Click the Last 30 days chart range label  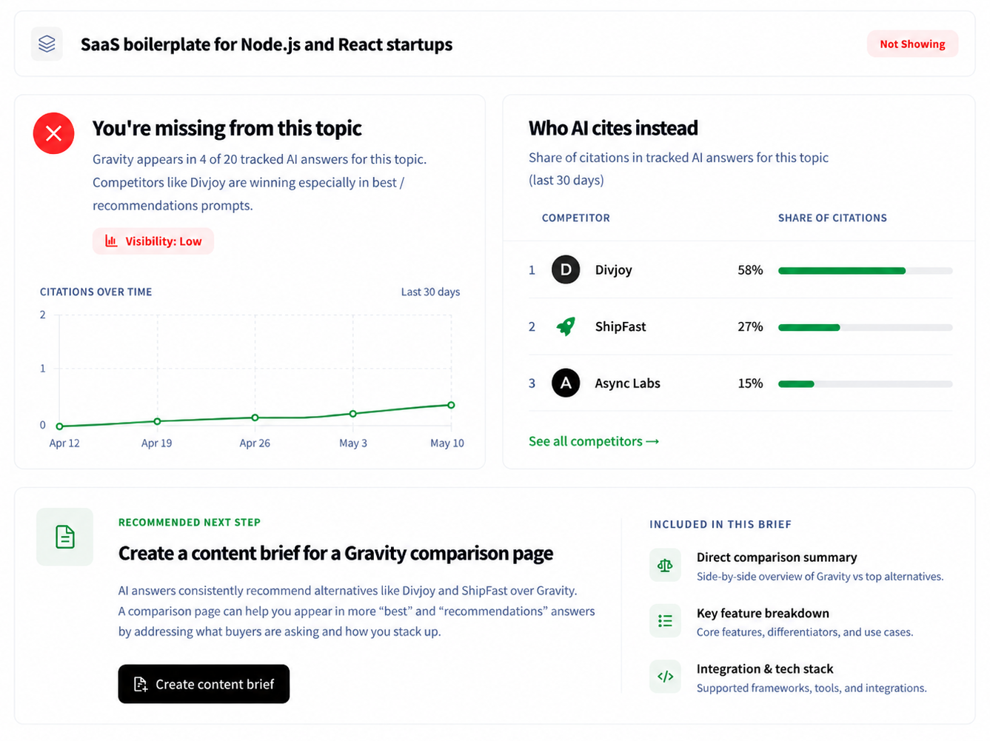pos(430,292)
